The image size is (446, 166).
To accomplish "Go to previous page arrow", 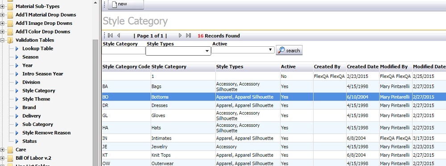I will pyautogui.click(x=119, y=36).
